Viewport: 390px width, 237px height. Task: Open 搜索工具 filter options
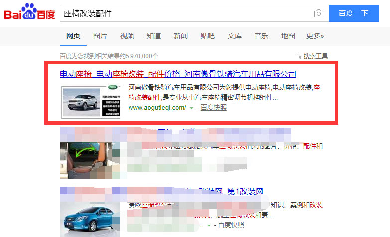[x=312, y=56]
